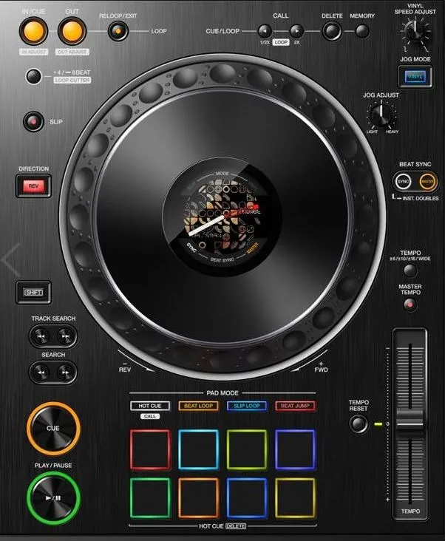
Task: Set this deck as MASTER
Action: [x=427, y=182]
